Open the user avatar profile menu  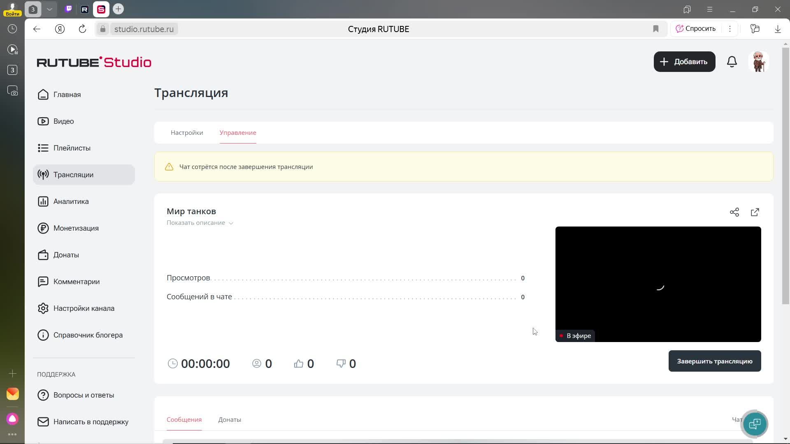pyautogui.click(x=759, y=62)
